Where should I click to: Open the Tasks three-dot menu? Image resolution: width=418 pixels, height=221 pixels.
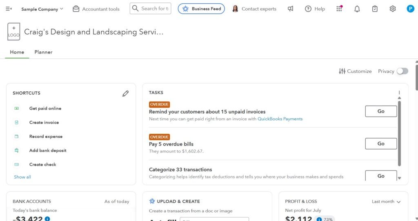pos(399,93)
